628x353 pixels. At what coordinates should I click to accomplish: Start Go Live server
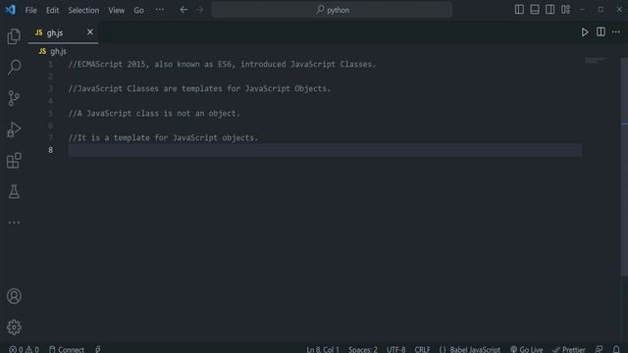click(526, 349)
